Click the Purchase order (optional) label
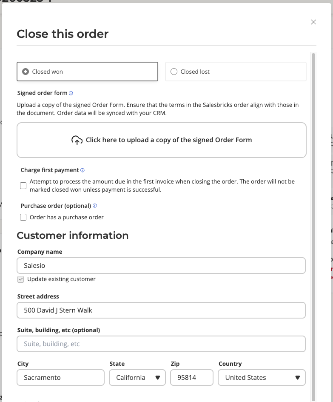This screenshot has height=402, width=333. point(56,206)
